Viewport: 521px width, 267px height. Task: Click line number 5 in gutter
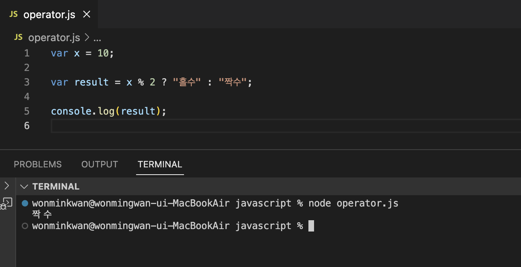click(27, 111)
